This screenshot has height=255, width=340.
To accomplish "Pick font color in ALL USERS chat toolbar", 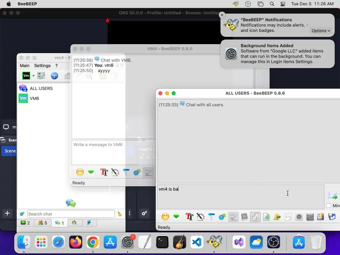I will [x=200, y=216].
